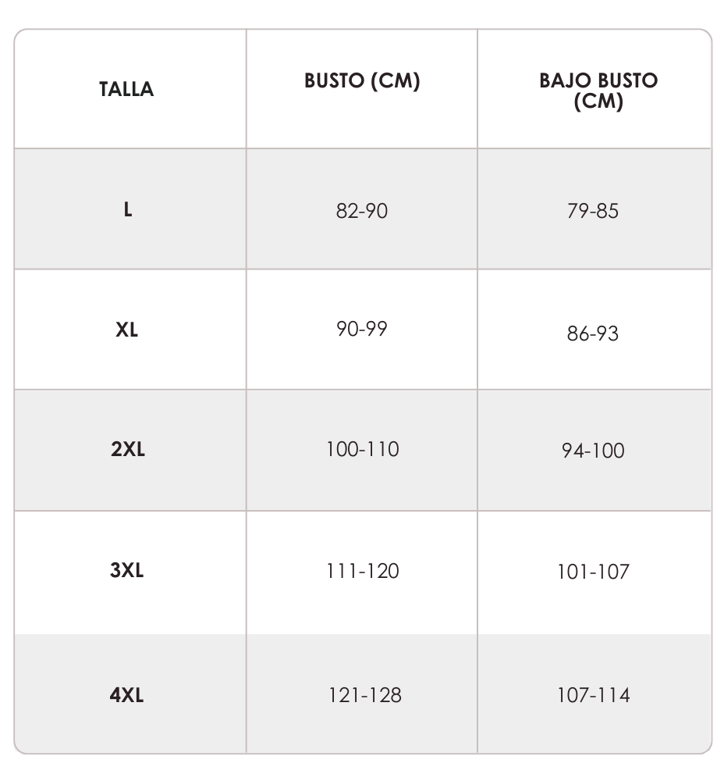Click the 101-107 underbust value
This screenshot has width=724, height=781.
point(593,572)
